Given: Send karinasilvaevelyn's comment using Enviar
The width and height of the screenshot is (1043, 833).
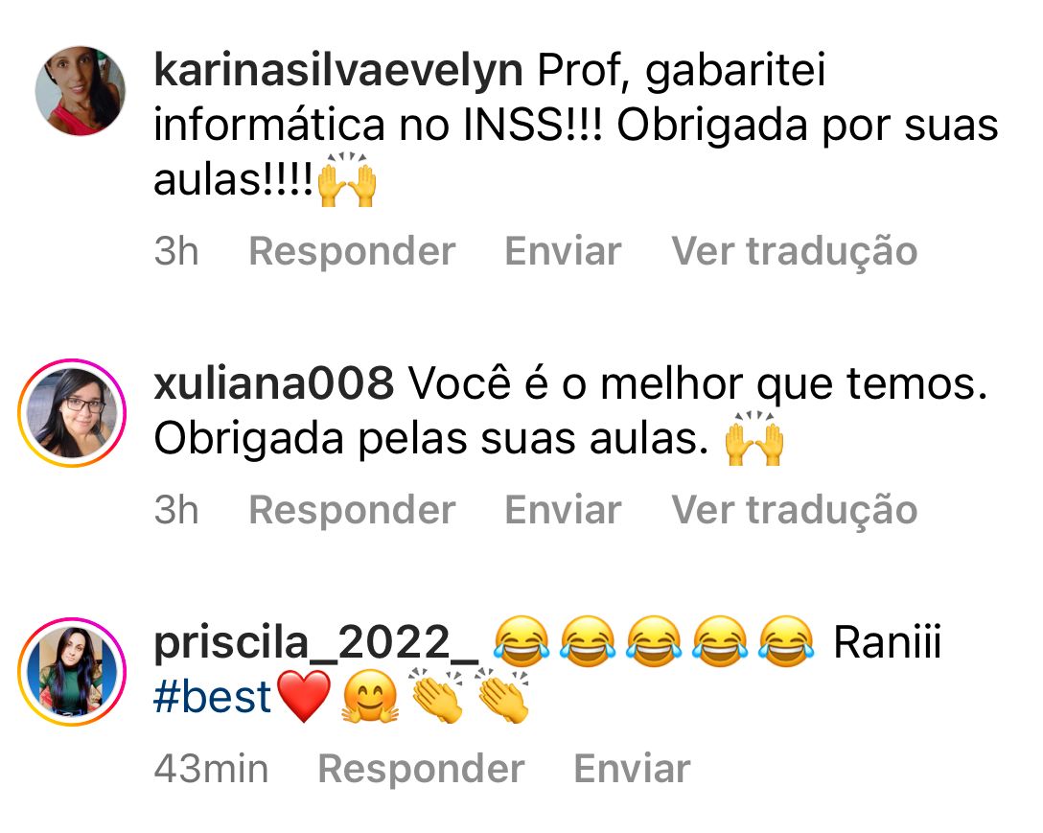Looking at the screenshot, I should 563,251.
